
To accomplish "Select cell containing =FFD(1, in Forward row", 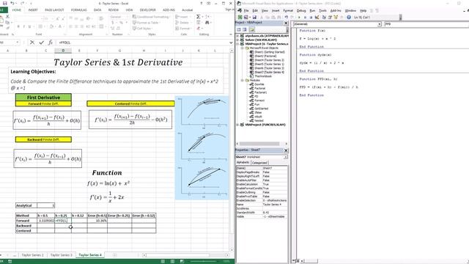I will point(63,221).
